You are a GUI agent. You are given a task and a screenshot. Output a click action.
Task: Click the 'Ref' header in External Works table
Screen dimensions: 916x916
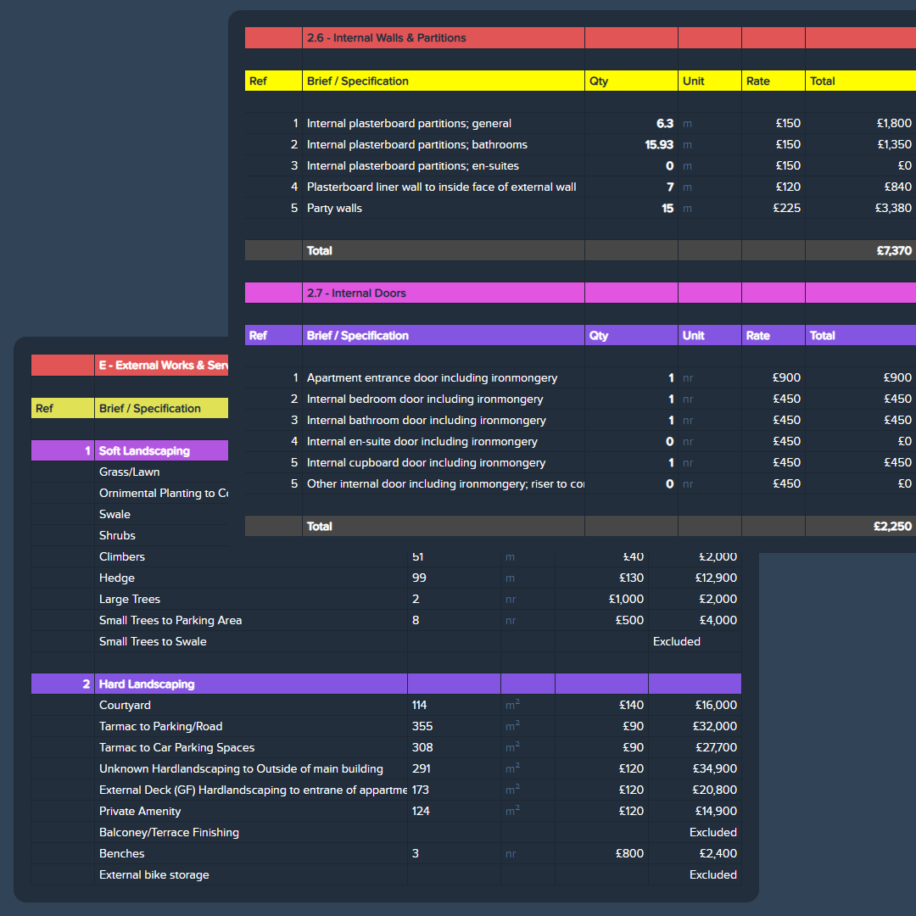[x=44, y=408]
